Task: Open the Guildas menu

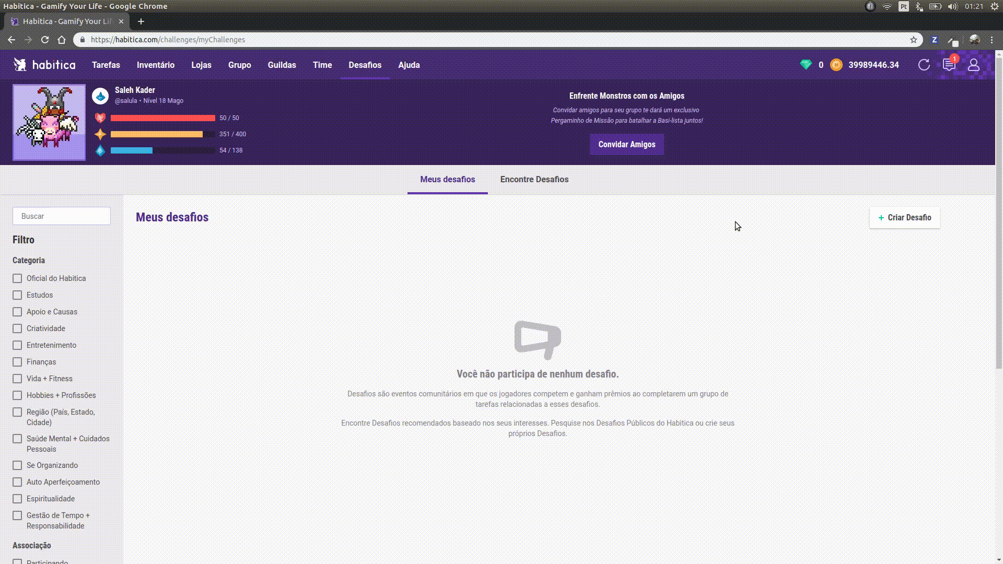Action: tap(282, 65)
